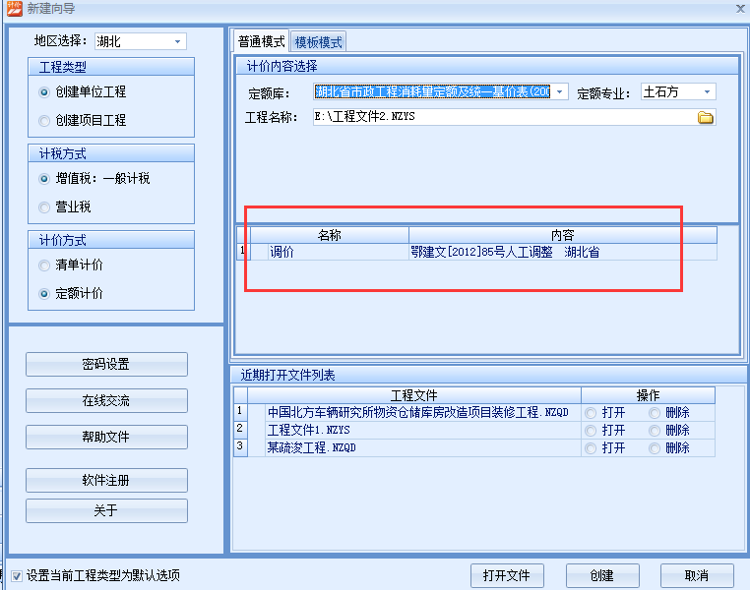Expand the 定额库 dropdown list

pyautogui.click(x=560, y=91)
